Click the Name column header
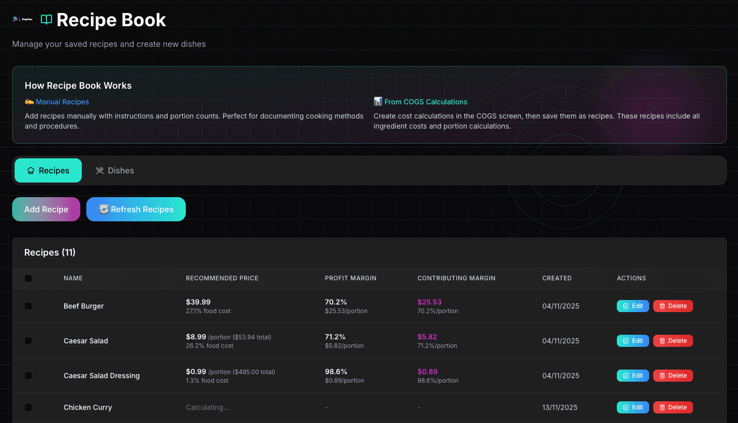 click(x=73, y=278)
